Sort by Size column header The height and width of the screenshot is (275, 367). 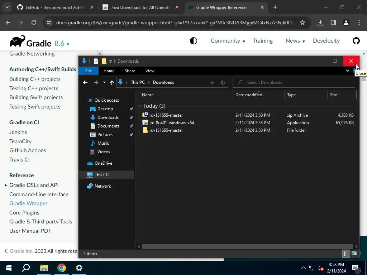pos(334,95)
